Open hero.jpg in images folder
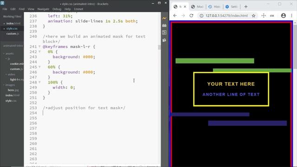The height and width of the screenshot is (167, 297). [x=13, y=90]
